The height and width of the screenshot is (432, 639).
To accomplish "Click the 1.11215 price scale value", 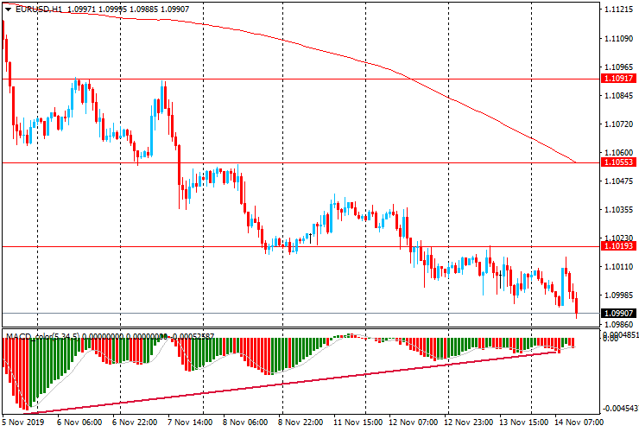I will pos(618,10).
